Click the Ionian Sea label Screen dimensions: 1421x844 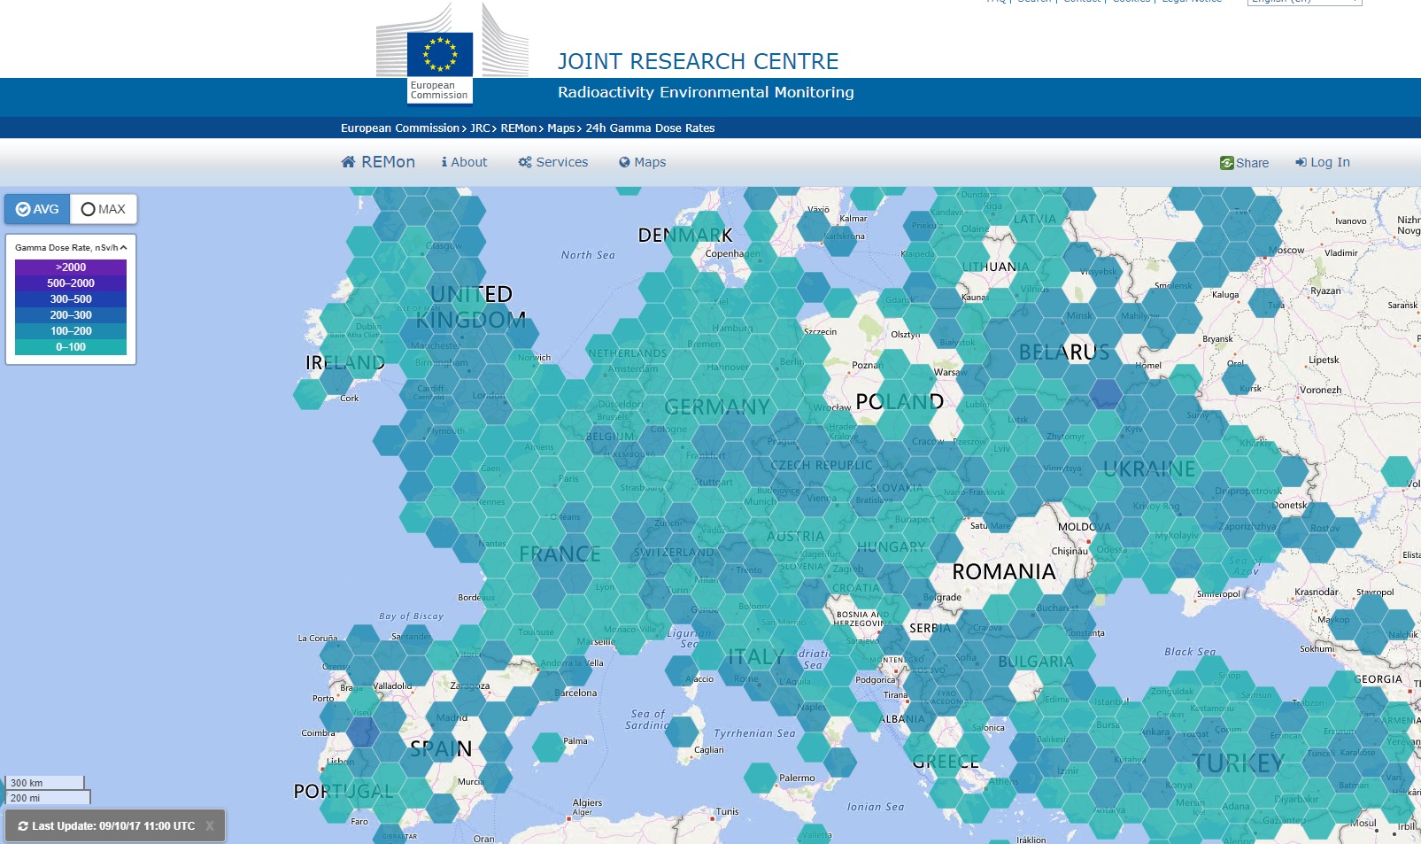coord(876,807)
